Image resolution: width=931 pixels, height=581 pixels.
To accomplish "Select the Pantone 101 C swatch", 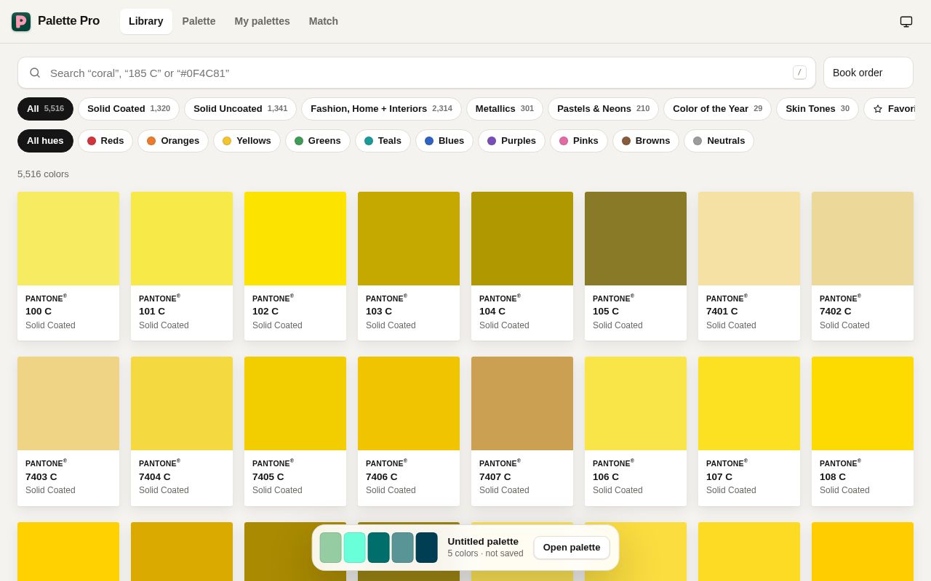I will (x=182, y=266).
